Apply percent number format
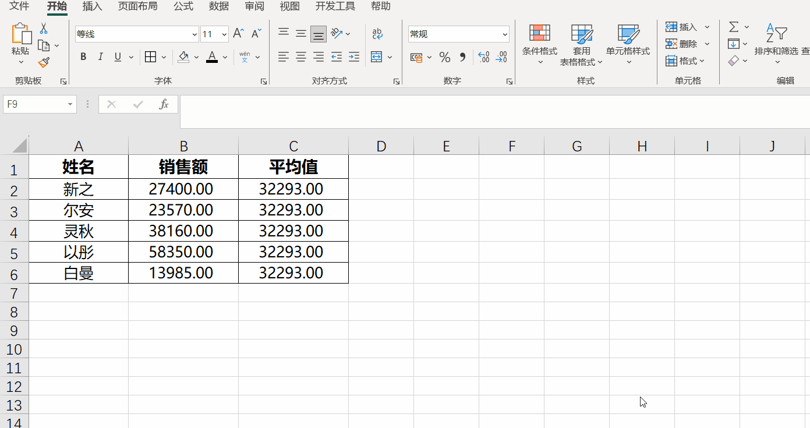810x428 pixels. pos(445,58)
